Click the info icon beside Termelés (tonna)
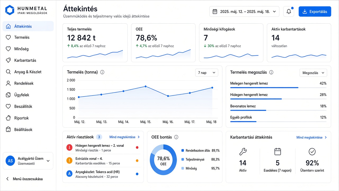This screenshot has height=191, width=339. (102, 72)
